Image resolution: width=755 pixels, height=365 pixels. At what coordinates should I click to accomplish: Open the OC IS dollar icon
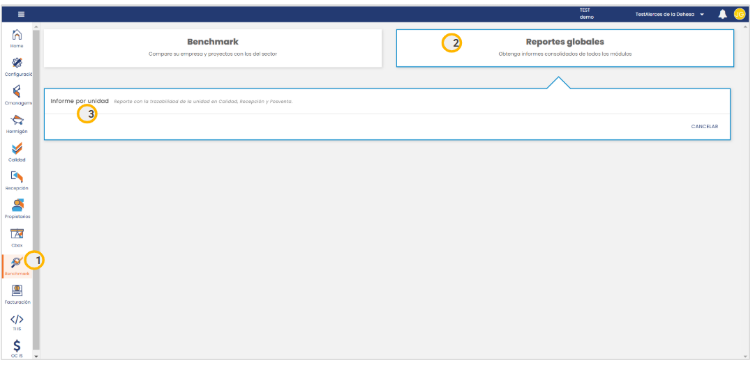click(x=17, y=346)
